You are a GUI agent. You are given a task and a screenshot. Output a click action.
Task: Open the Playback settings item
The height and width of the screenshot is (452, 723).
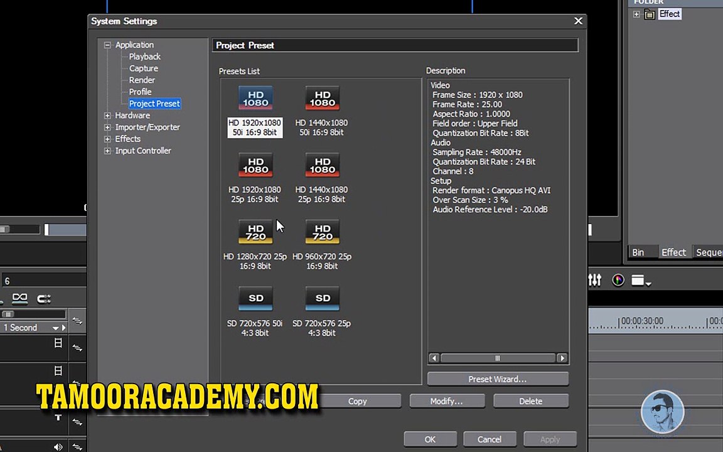pyautogui.click(x=145, y=56)
